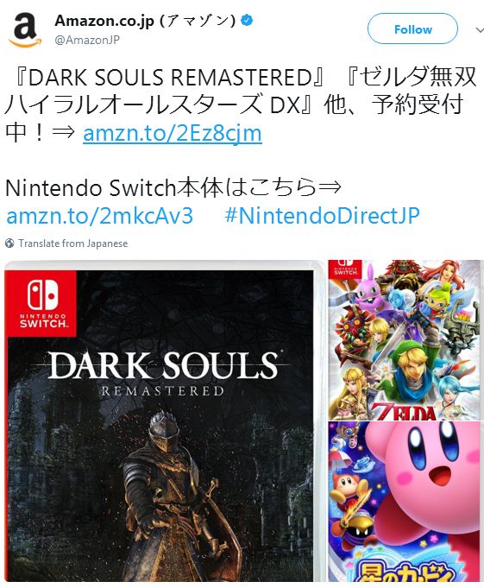This screenshot has height=588, width=484.
Task: View the Dark Souls Remastered cover image
Action: (164, 420)
